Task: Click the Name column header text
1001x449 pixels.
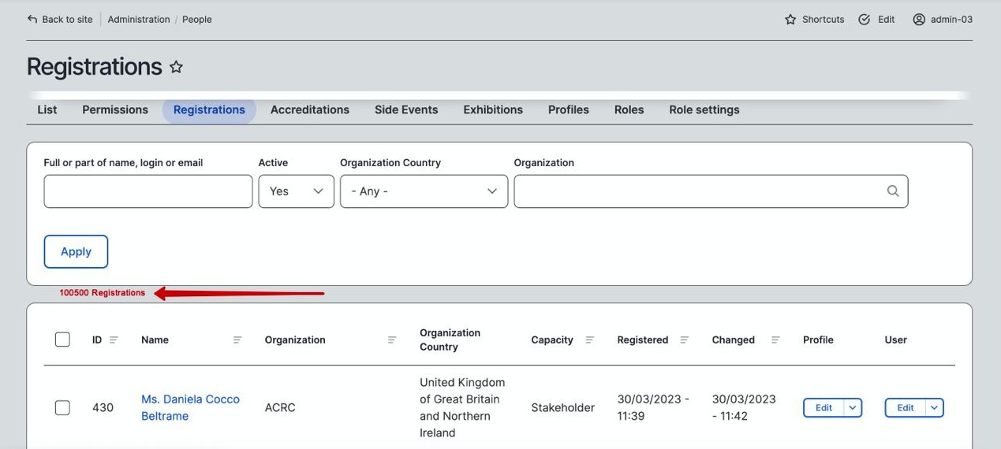Action: [x=155, y=340]
